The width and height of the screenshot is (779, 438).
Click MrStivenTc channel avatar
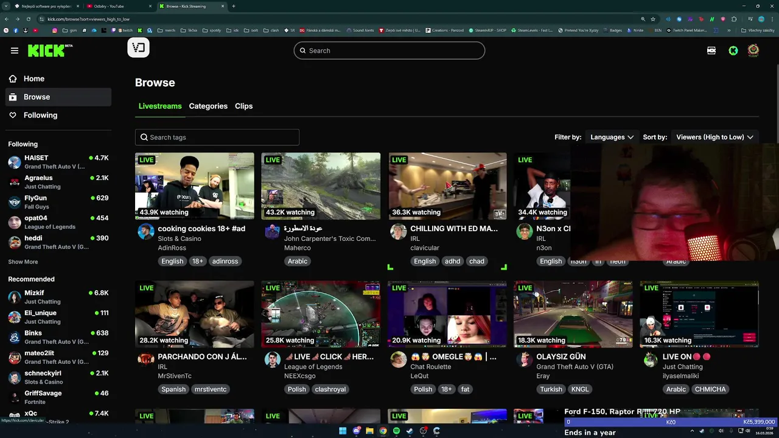[146, 359]
